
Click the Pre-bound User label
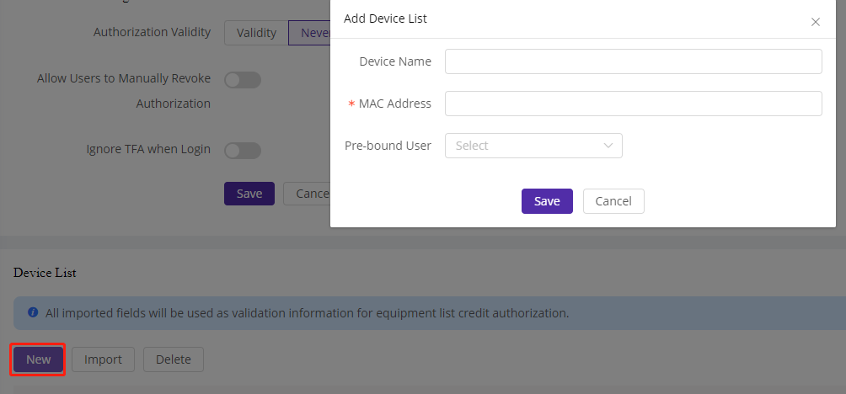[x=388, y=146]
